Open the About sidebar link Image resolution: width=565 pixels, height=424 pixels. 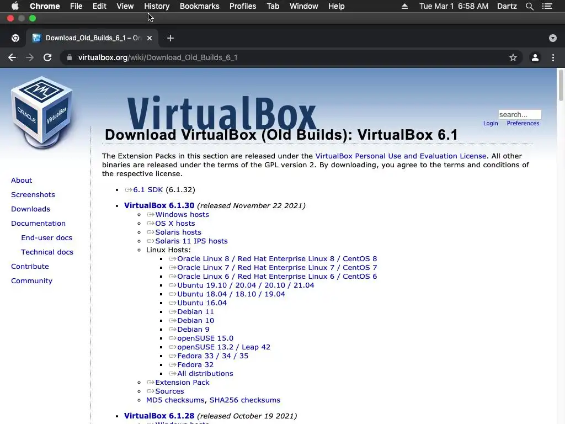point(22,181)
